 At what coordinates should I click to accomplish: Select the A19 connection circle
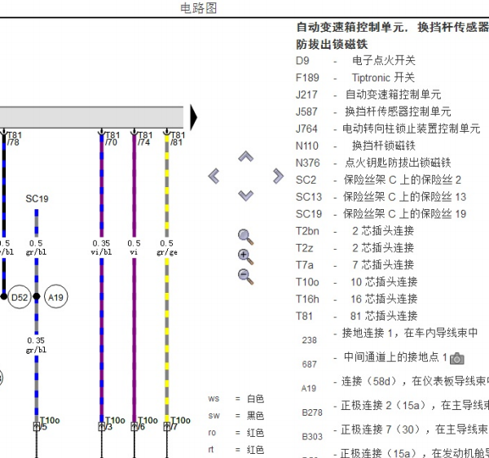click(x=55, y=297)
